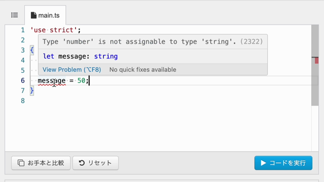
Task: Click the circular arrow reset icon
Action: (x=82, y=163)
